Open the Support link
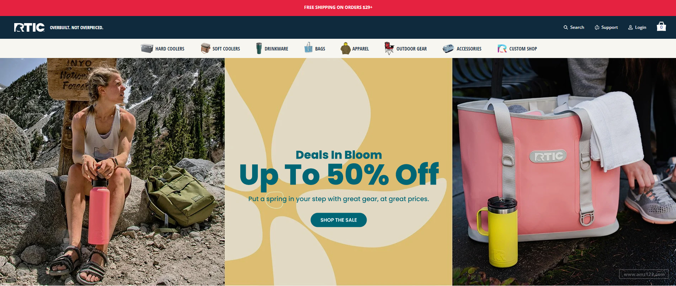Viewport: 676px width, 286px height. pos(606,27)
